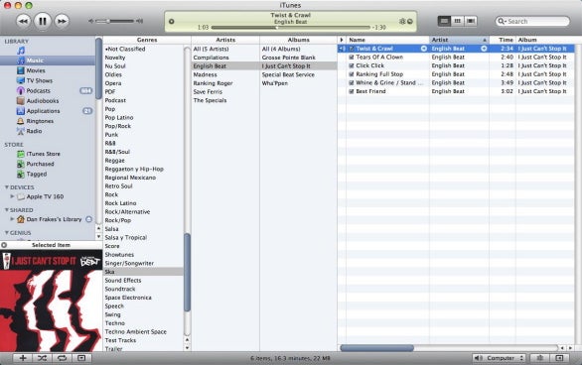Click the now playing left icon
582x365 pixels.
172,21
